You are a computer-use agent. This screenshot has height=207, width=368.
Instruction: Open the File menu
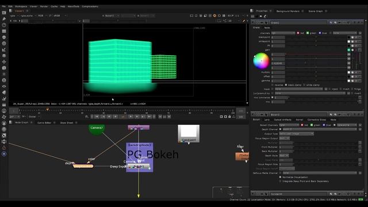pyautogui.click(x=3, y=6)
